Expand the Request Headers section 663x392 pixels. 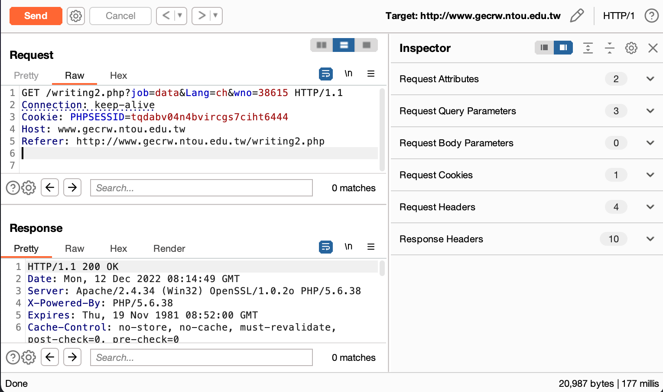pos(527,207)
